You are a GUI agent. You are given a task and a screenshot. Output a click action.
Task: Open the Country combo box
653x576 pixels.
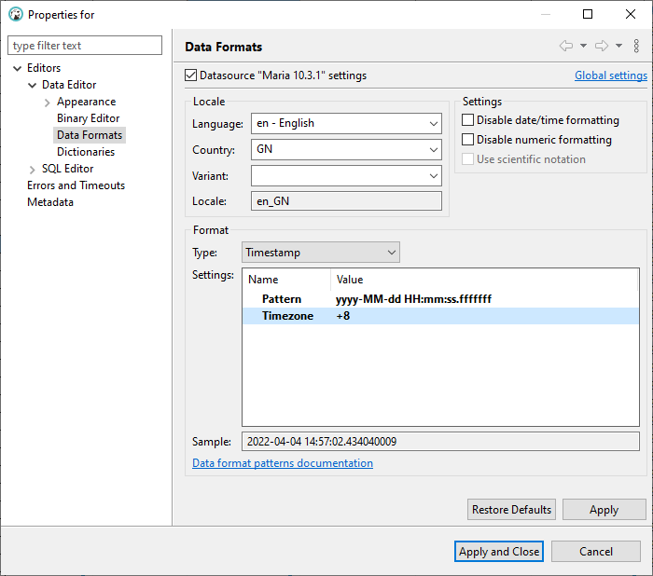(x=346, y=149)
